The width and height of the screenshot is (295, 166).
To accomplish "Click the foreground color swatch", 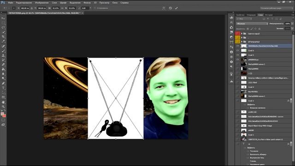I will 2,114.
